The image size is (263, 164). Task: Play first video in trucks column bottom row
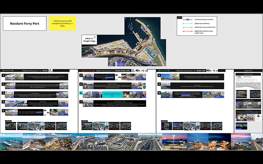click(10, 126)
